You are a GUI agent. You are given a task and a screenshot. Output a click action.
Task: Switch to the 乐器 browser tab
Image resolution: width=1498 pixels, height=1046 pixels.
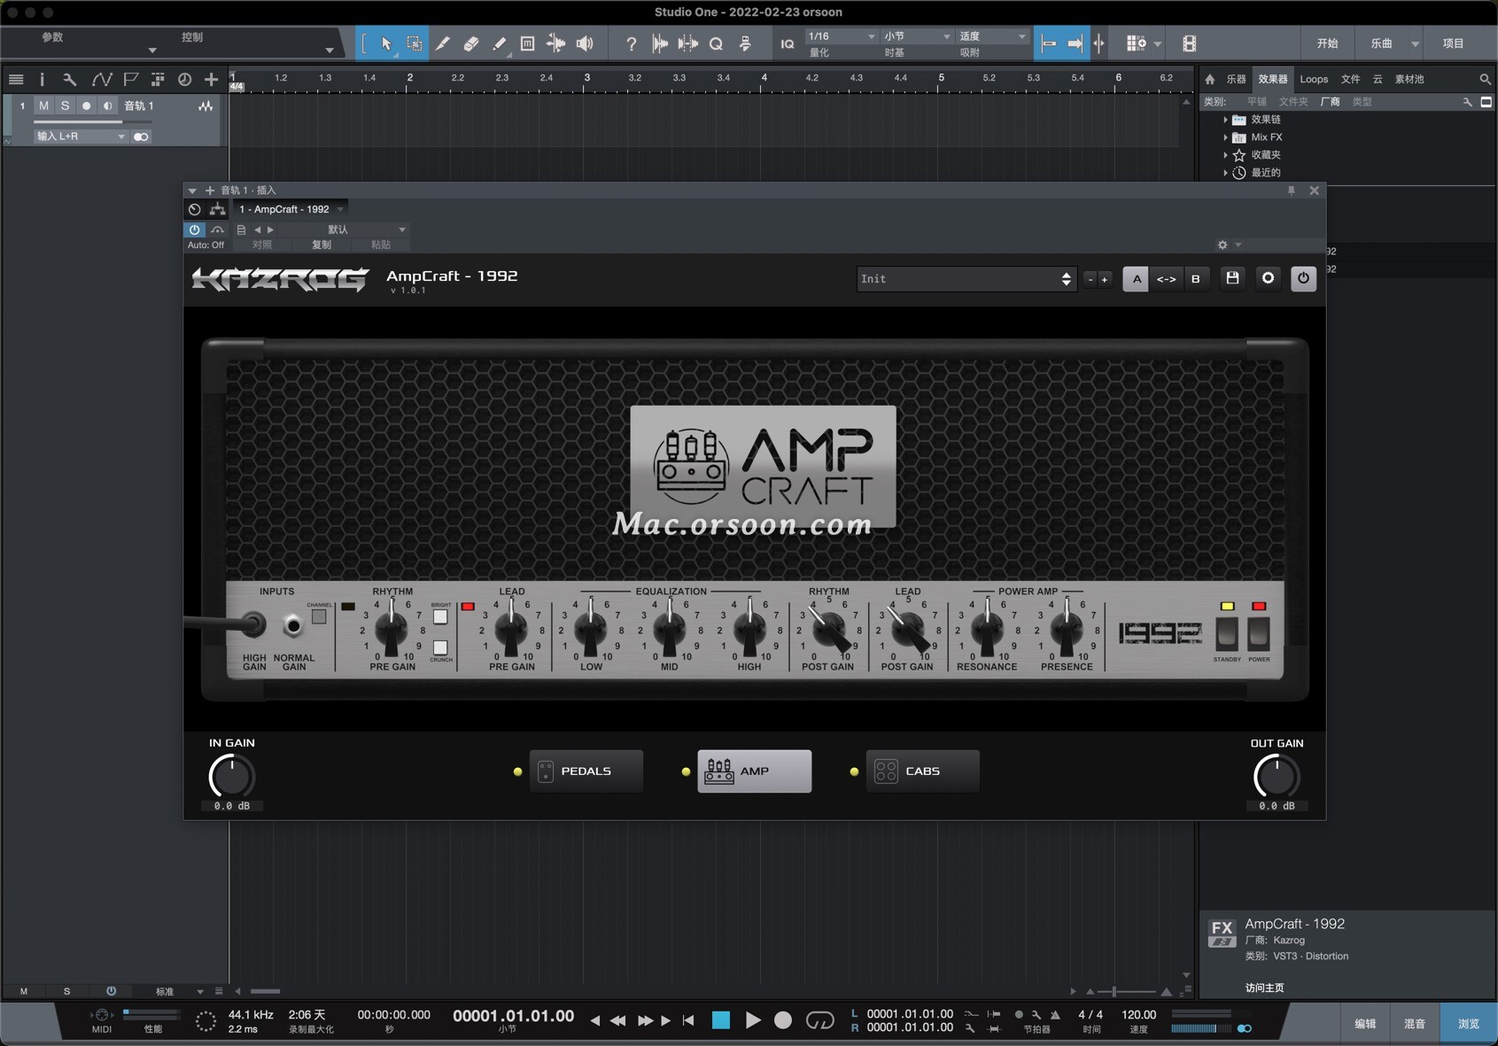click(1236, 79)
